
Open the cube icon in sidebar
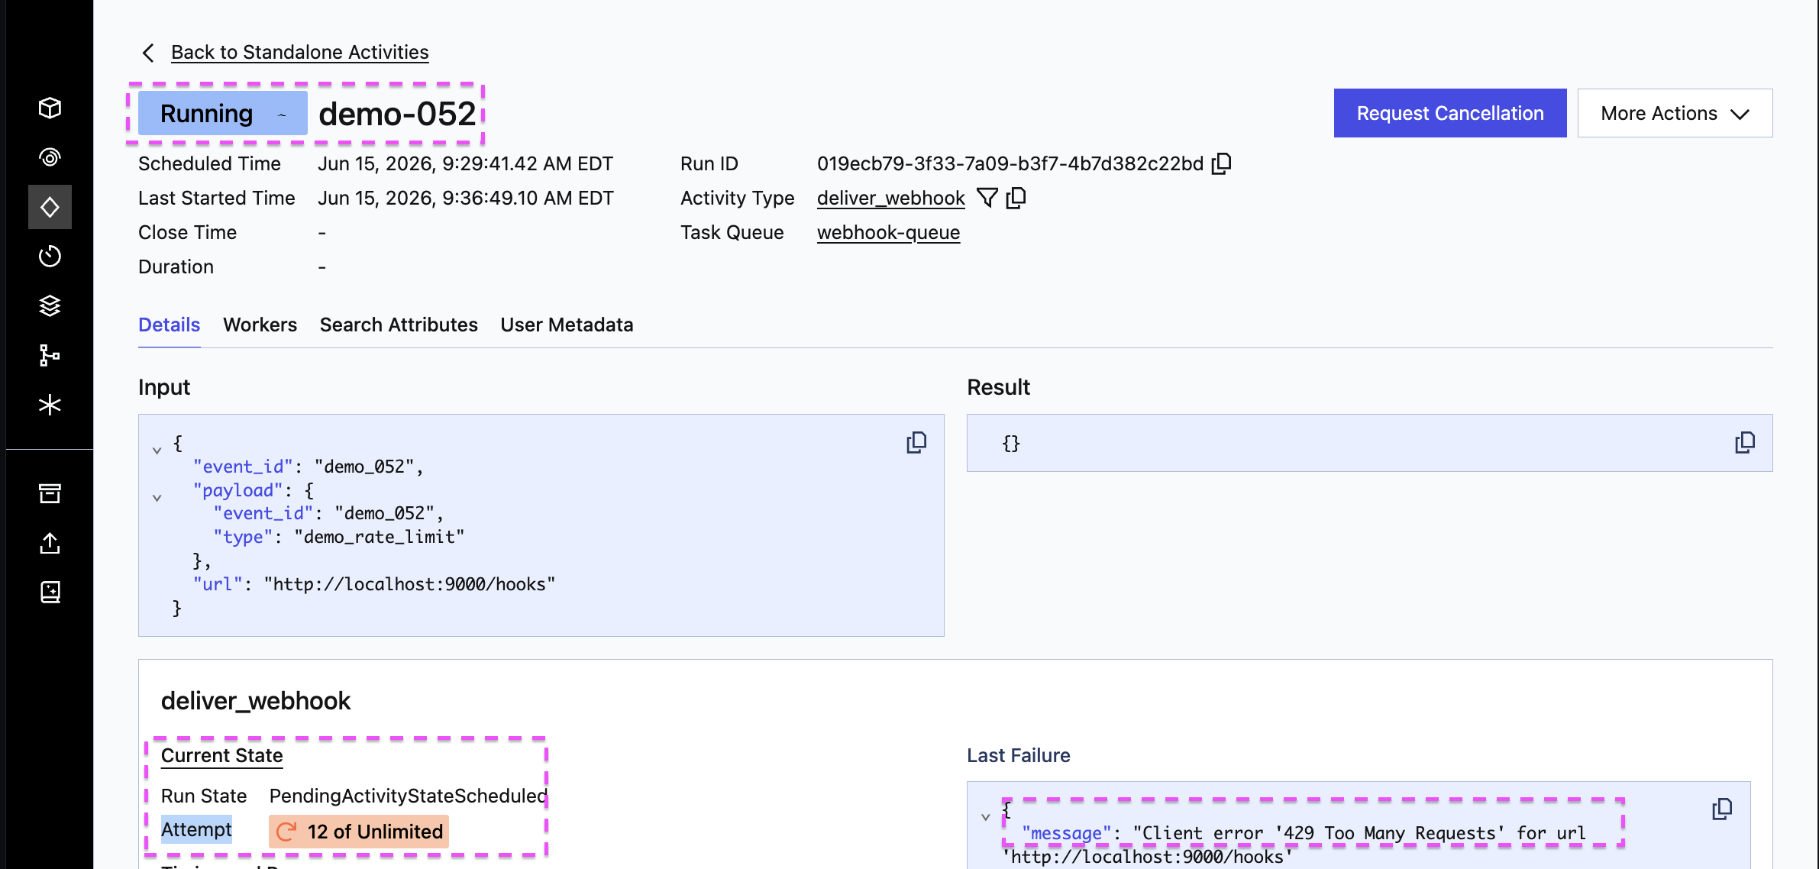coord(50,108)
